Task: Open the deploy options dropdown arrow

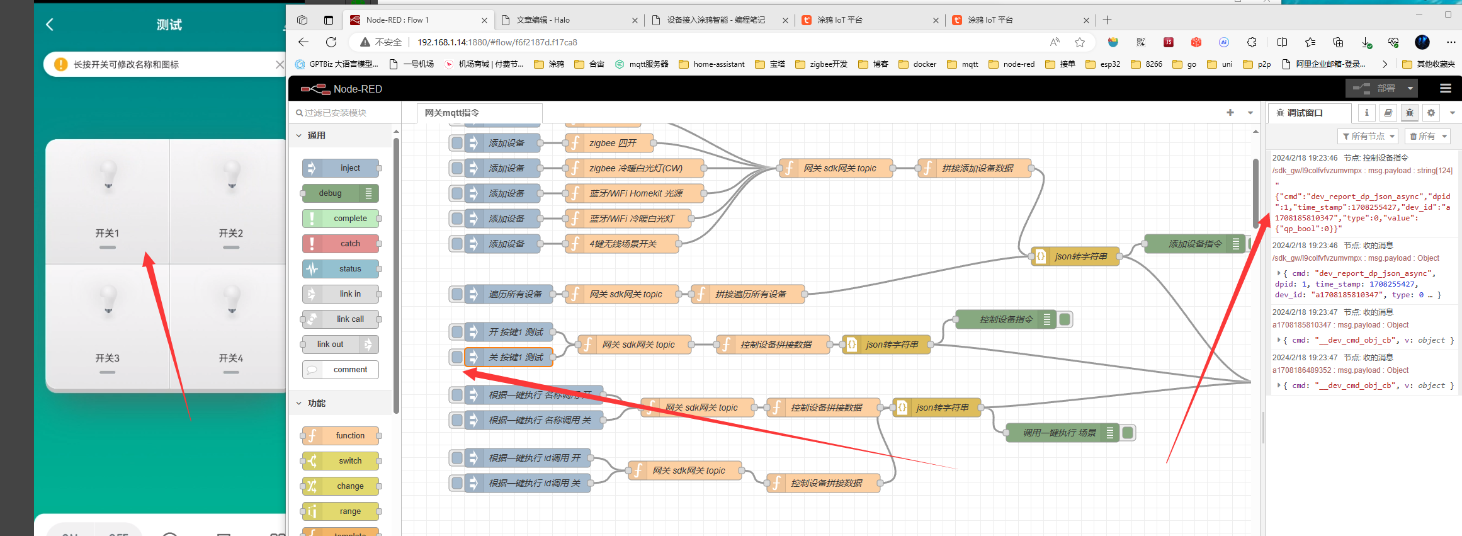Action: point(1410,88)
